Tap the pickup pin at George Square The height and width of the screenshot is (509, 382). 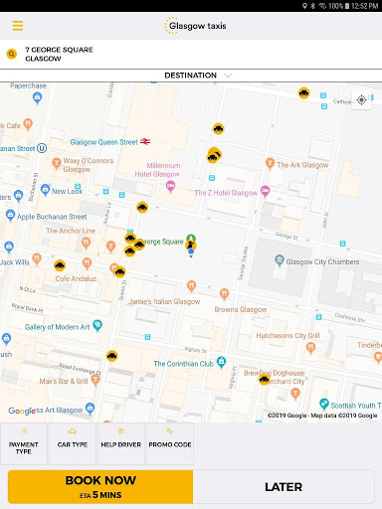pyautogui.click(x=191, y=246)
